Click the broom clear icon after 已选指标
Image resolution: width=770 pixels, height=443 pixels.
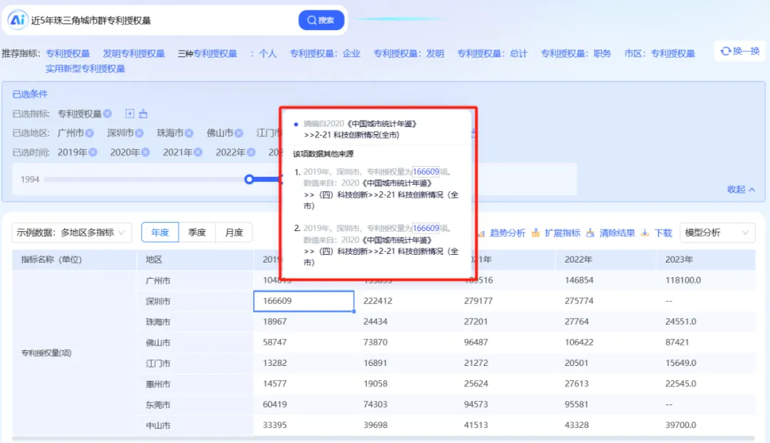pyautogui.click(x=143, y=114)
